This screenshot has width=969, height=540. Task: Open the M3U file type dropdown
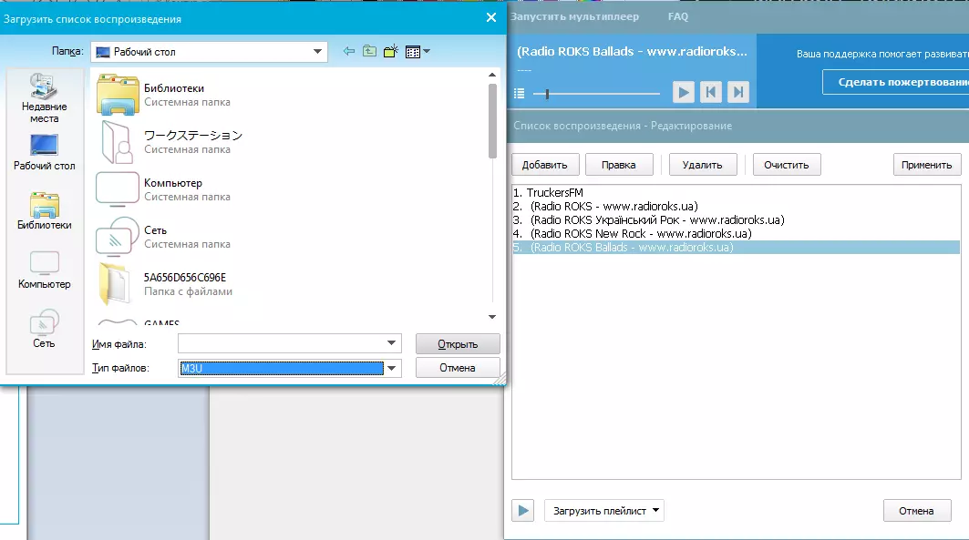[391, 369]
